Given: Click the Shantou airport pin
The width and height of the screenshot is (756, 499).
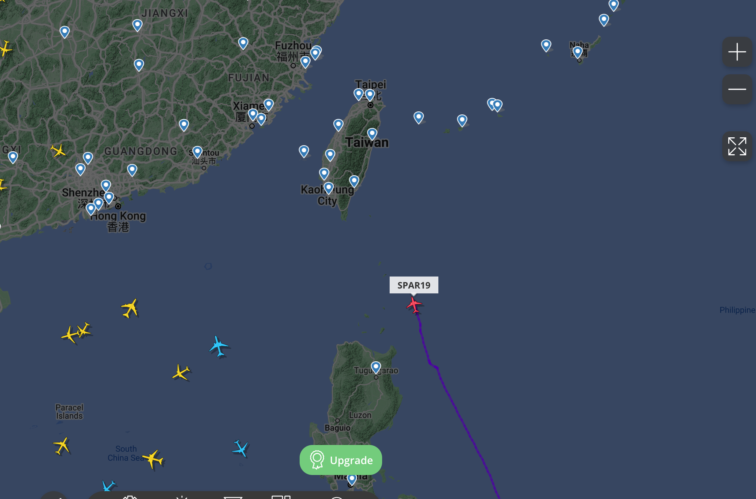Looking at the screenshot, I should point(197,152).
